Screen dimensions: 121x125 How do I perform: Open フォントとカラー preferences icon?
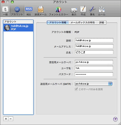[x=58, y=11]
